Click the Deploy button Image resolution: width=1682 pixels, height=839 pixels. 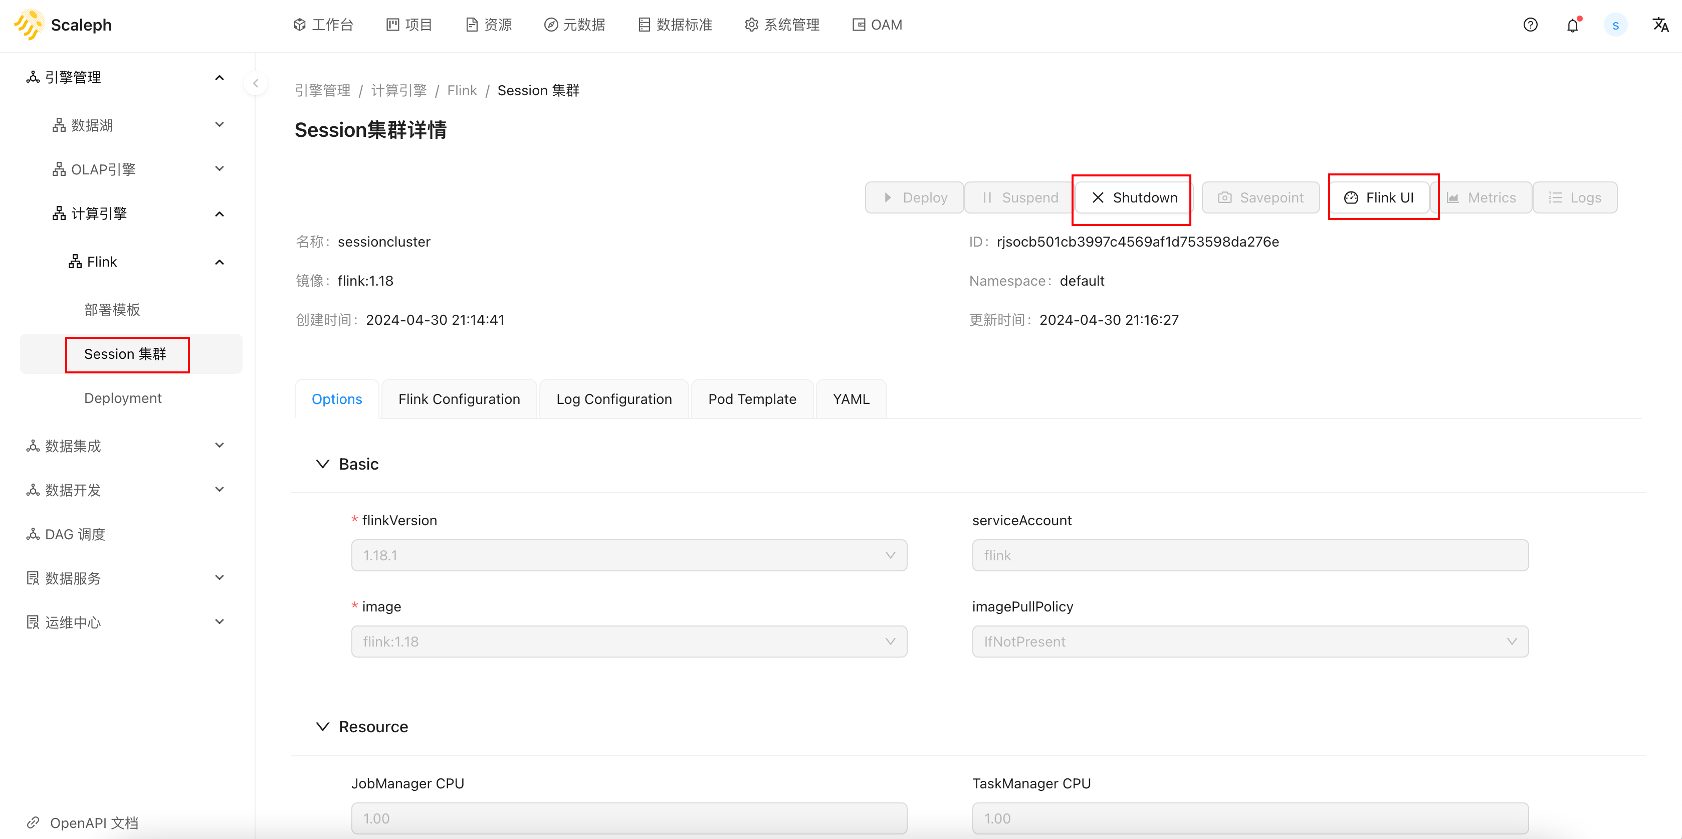tap(914, 197)
